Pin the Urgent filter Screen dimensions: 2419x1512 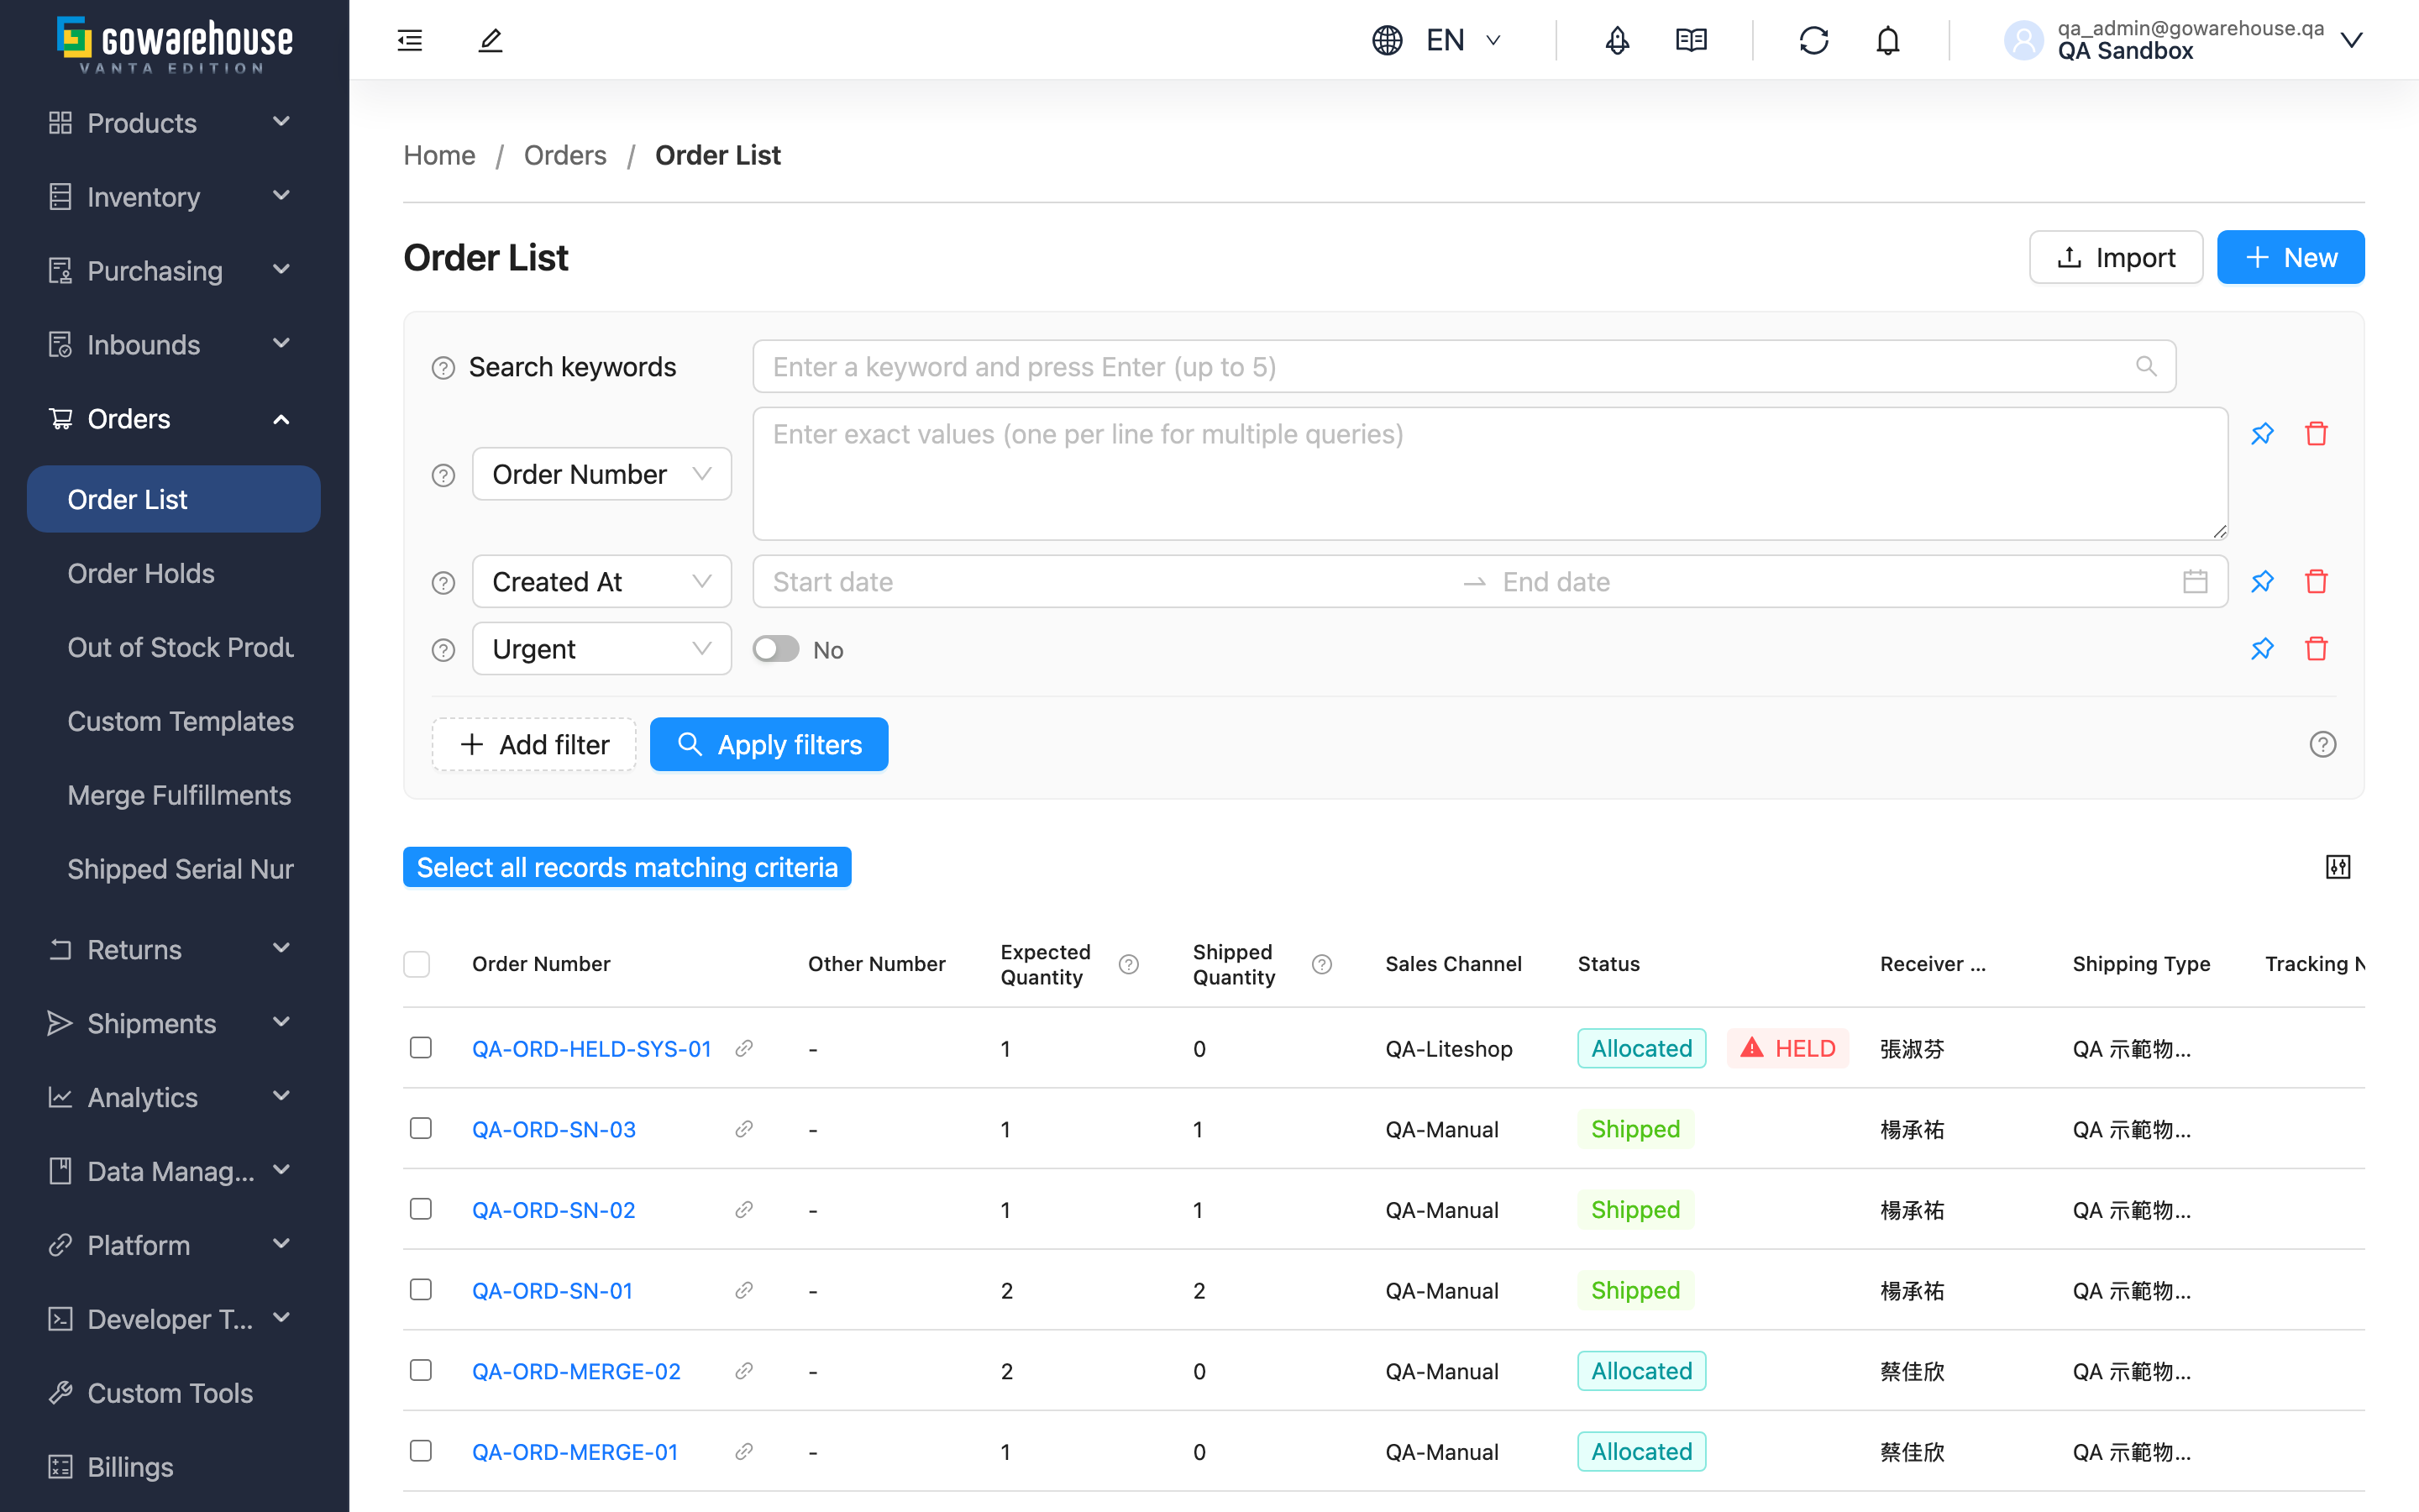[2262, 649]
